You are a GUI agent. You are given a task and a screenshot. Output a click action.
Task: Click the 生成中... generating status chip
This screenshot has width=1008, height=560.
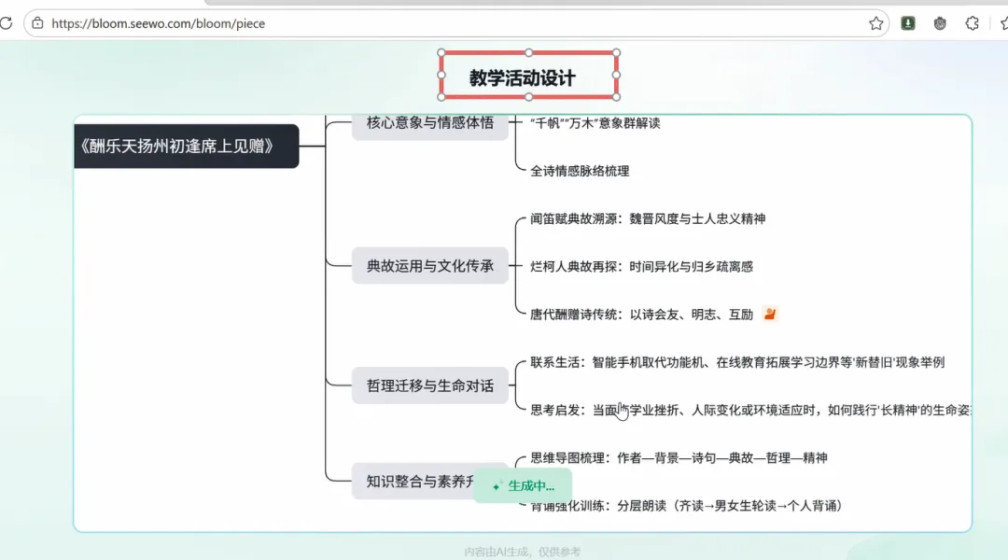(523, 486)
